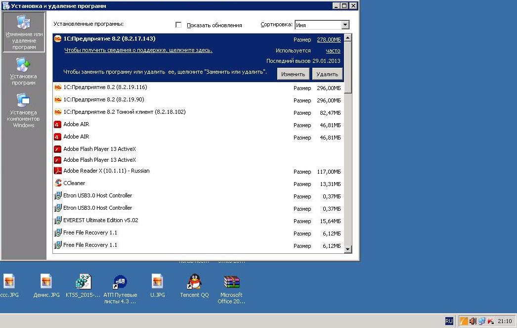The height and width of the screenshot is (328, 517).
Task: Select the АТП Путевые листы 4.3 shortcut
Action: pos(120,289)
